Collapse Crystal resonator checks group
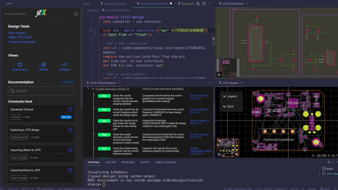The height and width of the screenshot is (190, 338). click(x=93, y=89)
